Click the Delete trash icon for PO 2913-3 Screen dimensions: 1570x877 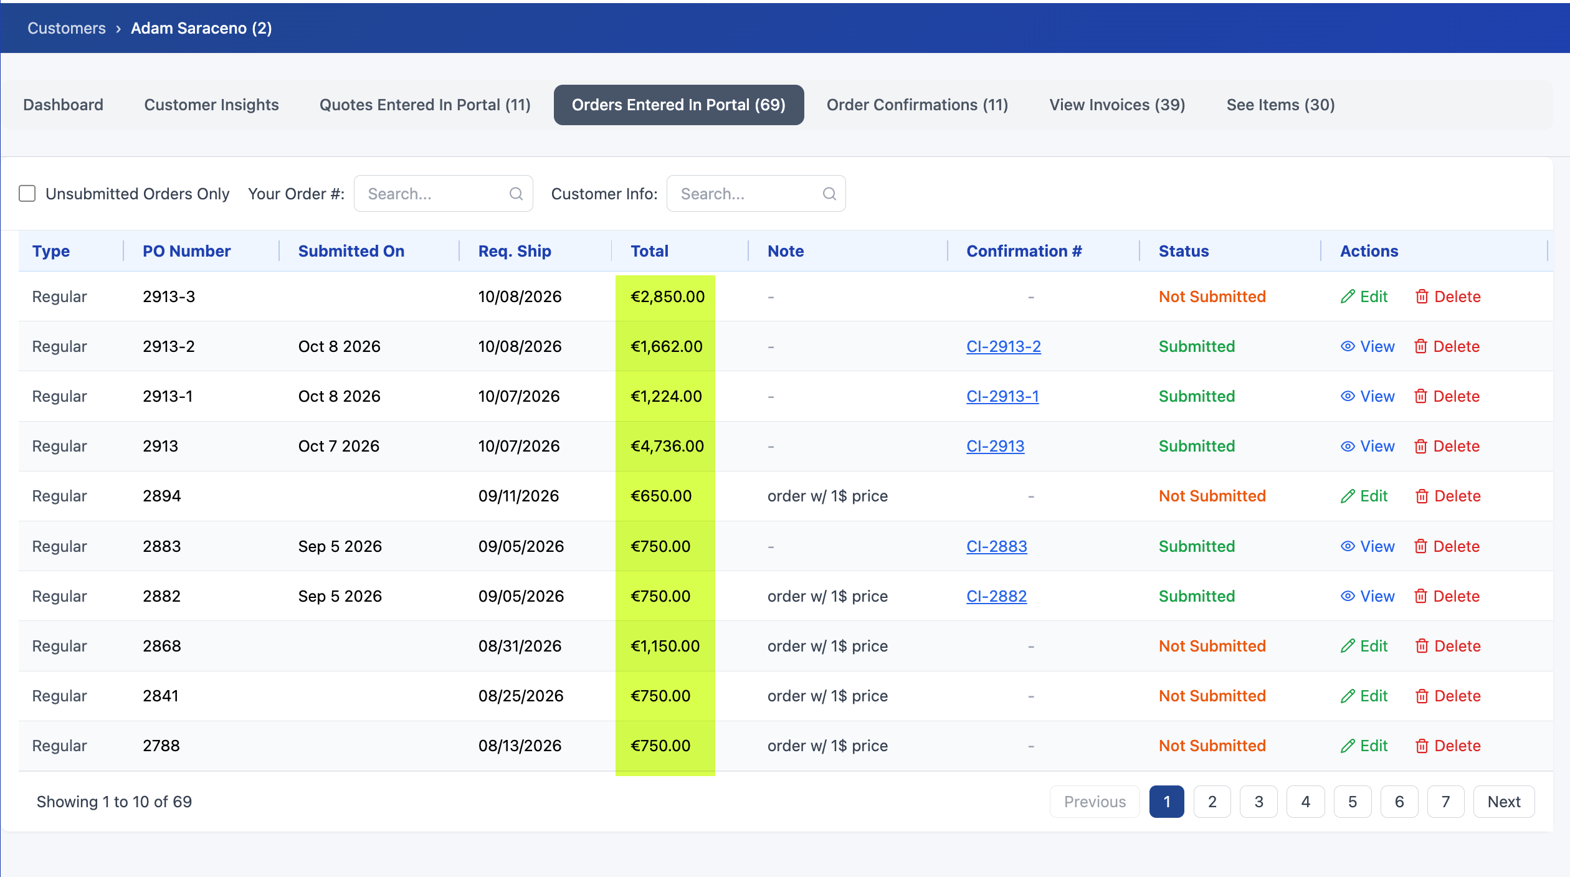[1422, 296]
